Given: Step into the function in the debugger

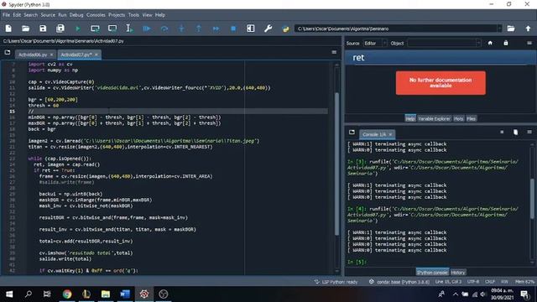Looking at the screenshot, I should point(181,29).
